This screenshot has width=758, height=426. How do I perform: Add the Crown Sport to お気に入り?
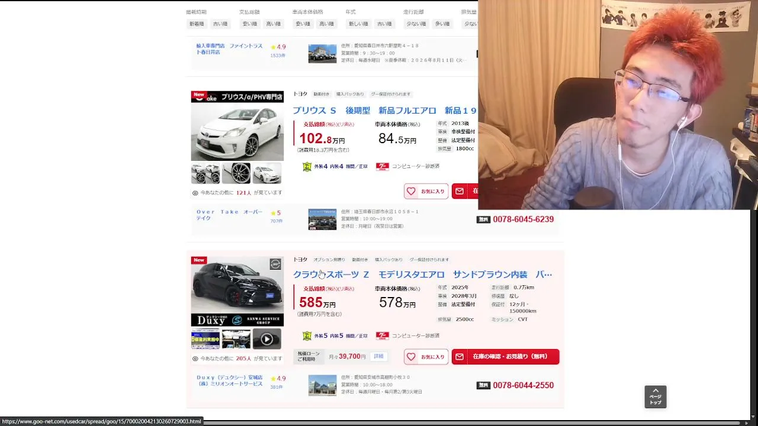coord(426,357)
